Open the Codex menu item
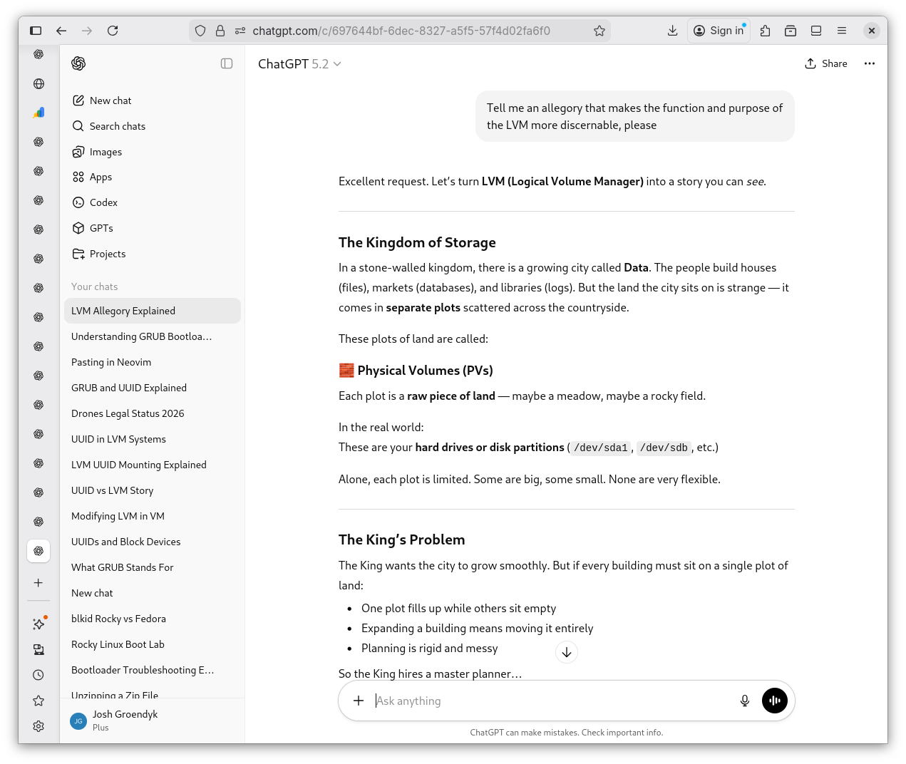Viewport: 906px width, 764px height. tap(103, 202)
